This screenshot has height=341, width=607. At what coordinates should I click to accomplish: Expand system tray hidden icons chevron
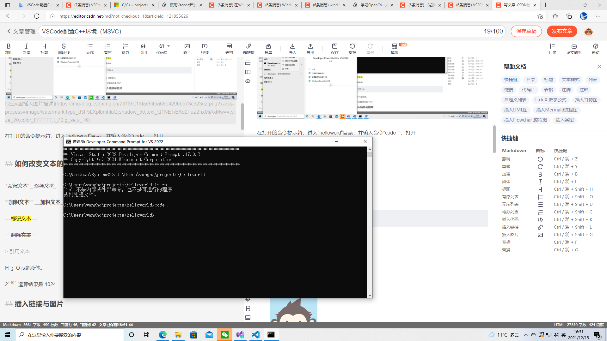click(526, 335)
